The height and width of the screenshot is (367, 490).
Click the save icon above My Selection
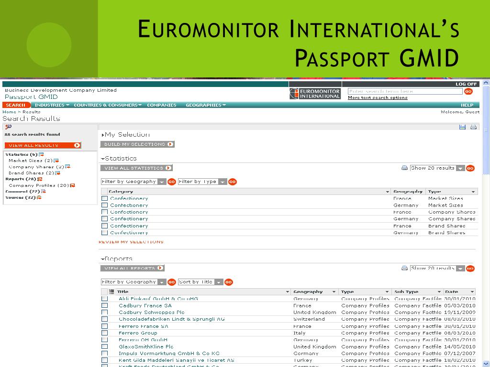(463, 127)
